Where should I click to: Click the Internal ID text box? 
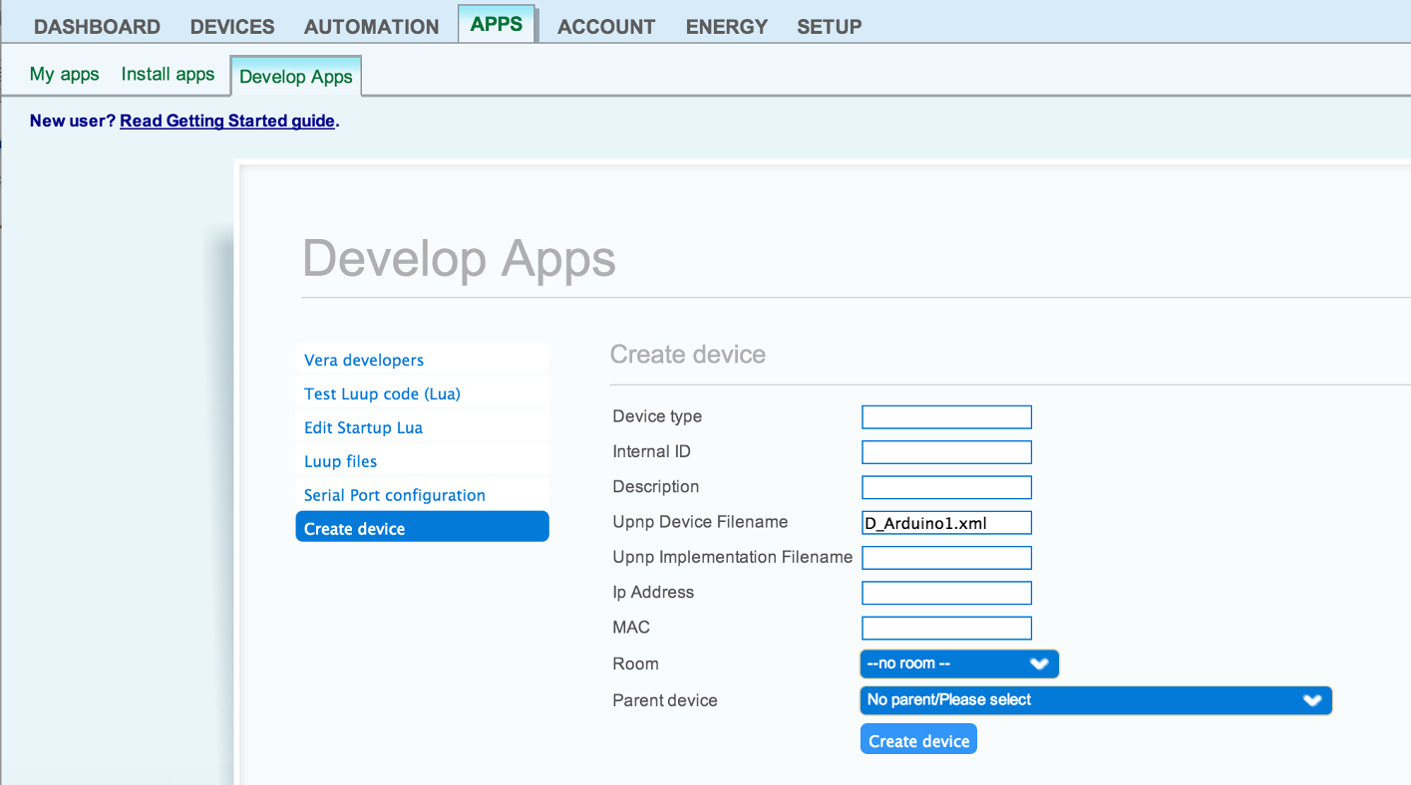click(x=946, y=452)
